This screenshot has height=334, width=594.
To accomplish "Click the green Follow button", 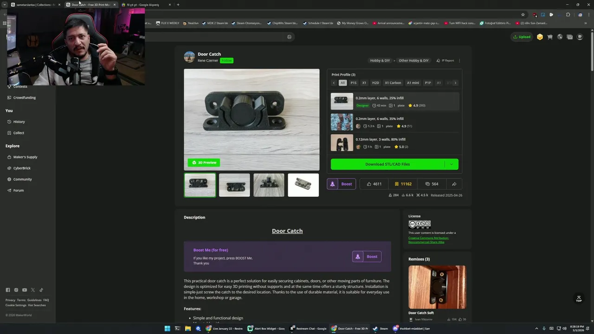I will [x=226, y=60].
